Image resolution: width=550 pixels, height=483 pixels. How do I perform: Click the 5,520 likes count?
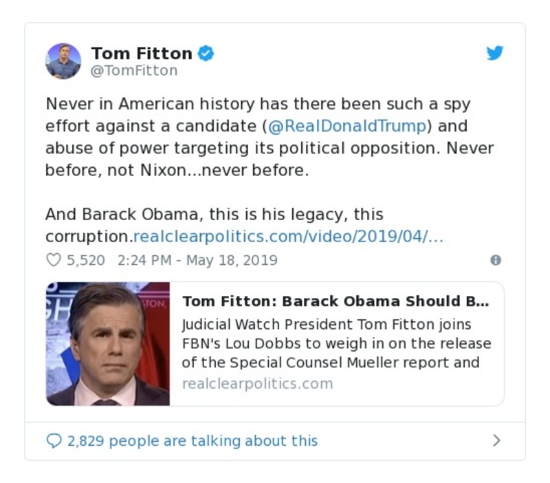point(85,260)
